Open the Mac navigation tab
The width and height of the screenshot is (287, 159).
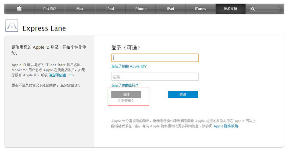point(80,9)
